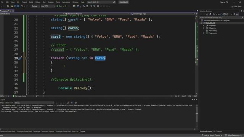The image size is (244, 137).
Task: Open the Debug configuration dropdown
Action: tap(35, 6)
